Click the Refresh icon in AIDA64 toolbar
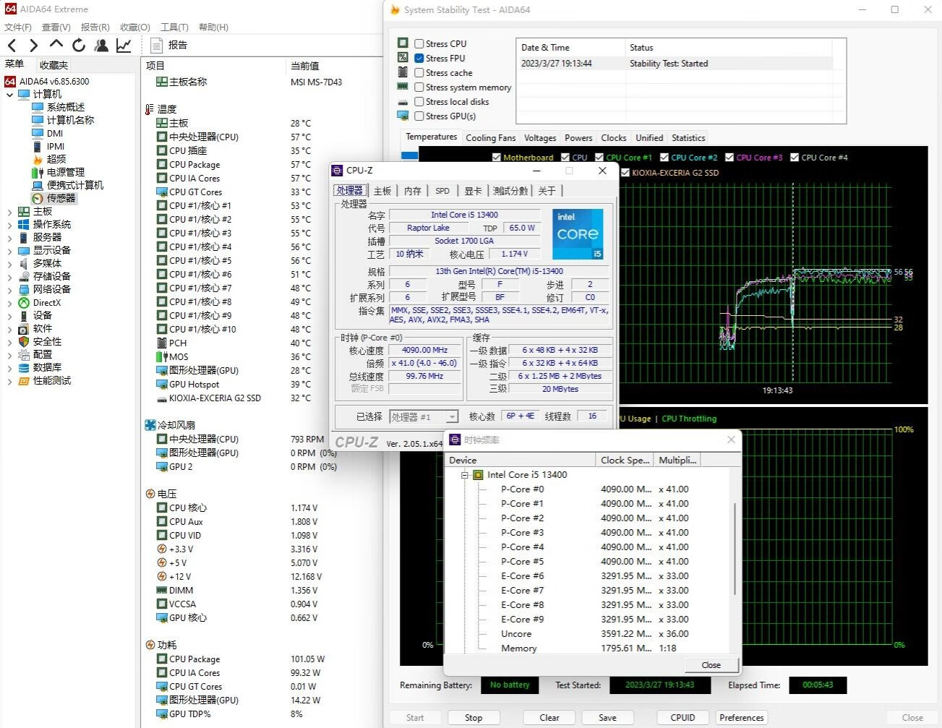 [79, 46]
